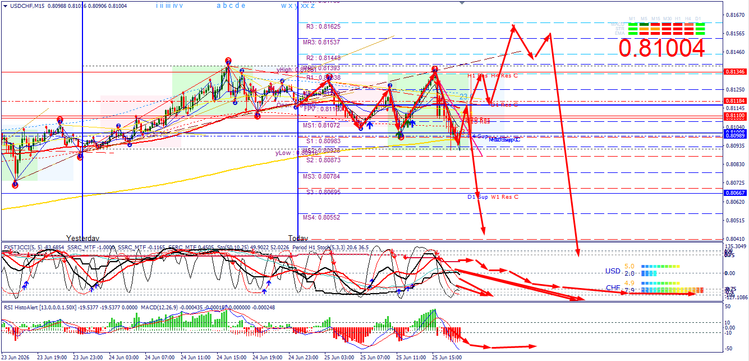Click the STR M5 orange trend cell
749x361 pixels.
[644, 29]
